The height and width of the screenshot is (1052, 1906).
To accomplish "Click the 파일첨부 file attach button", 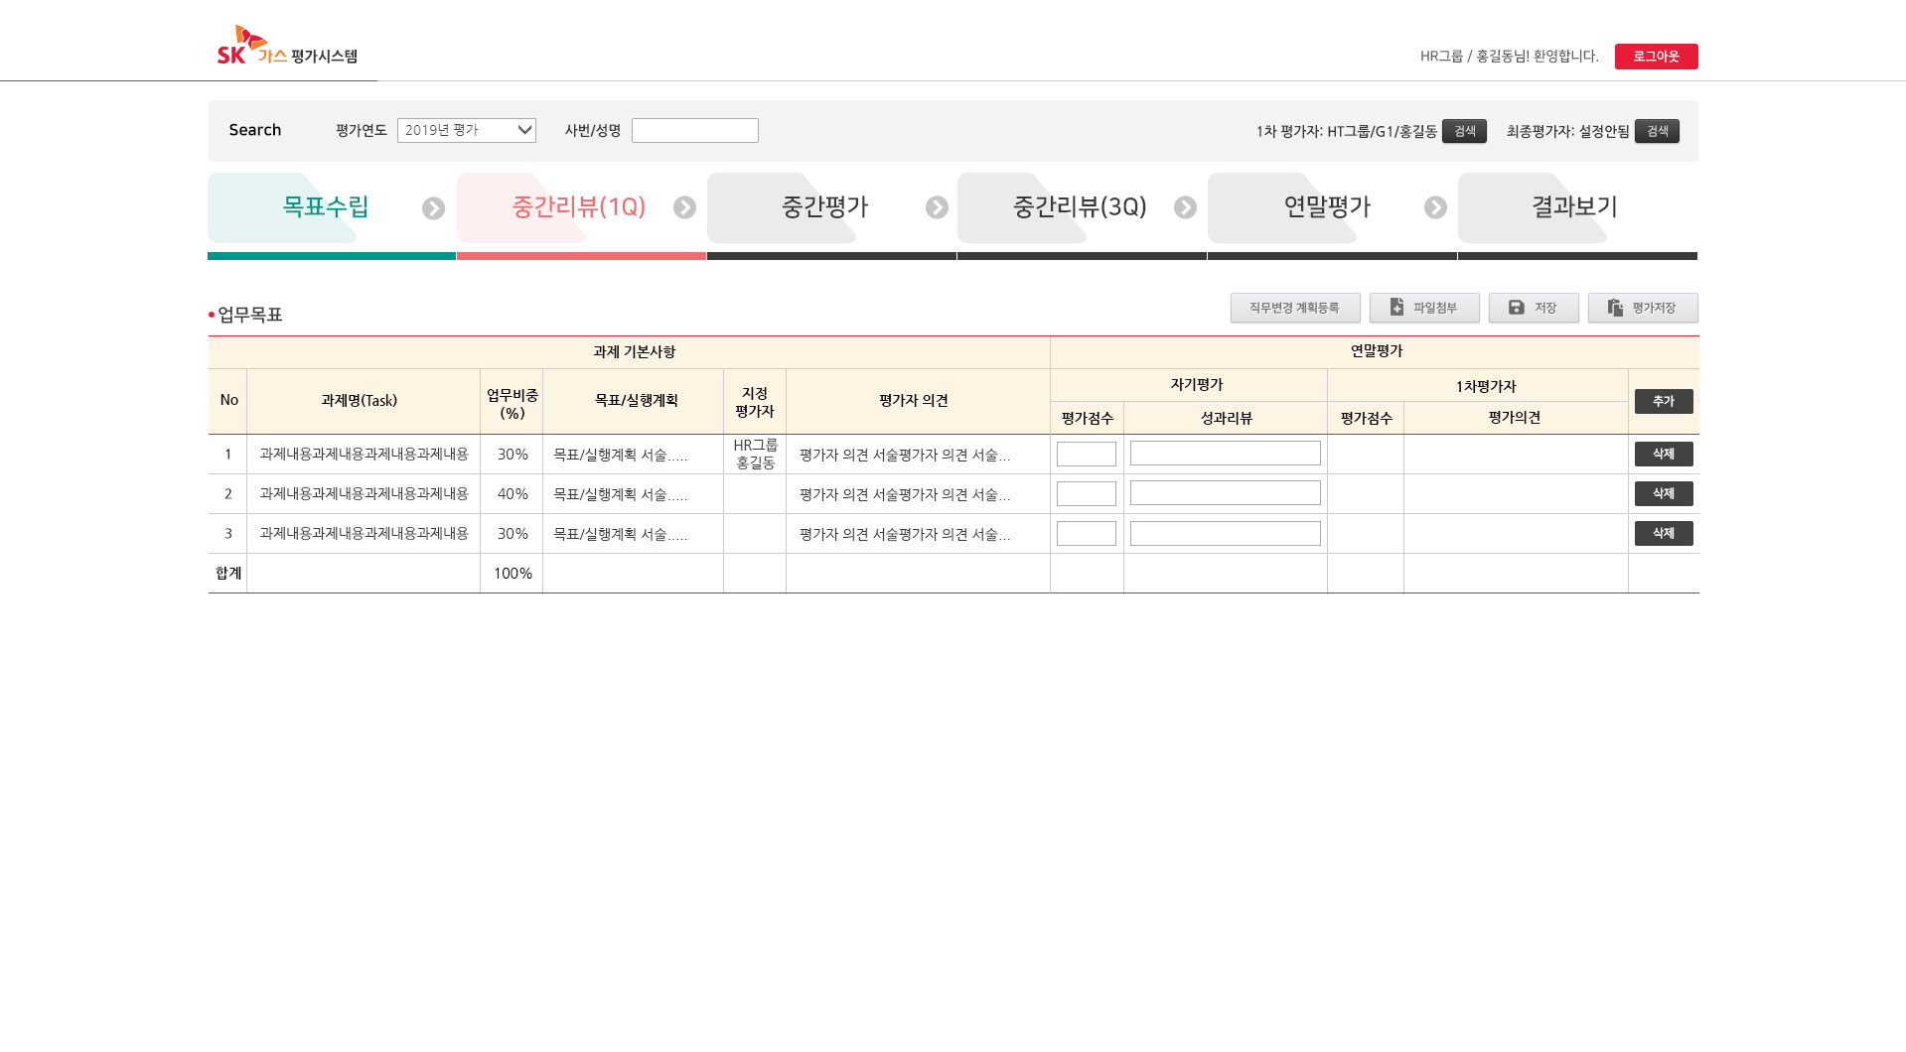I will [1423, 308].
